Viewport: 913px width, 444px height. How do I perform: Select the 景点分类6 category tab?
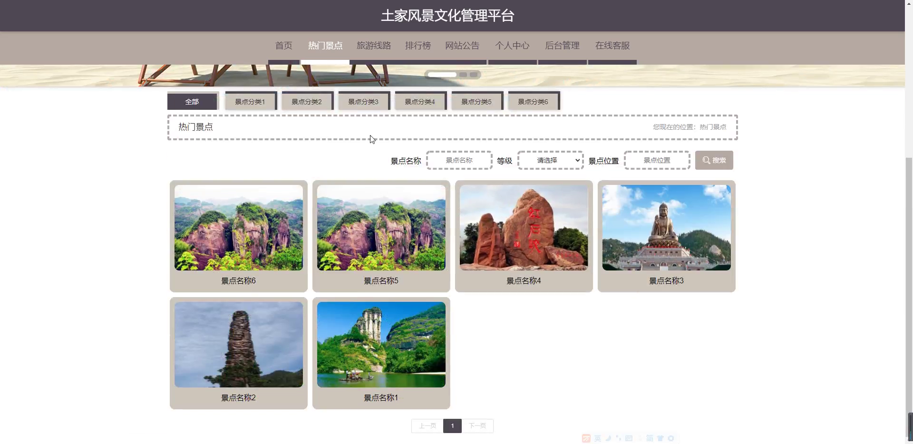coord(533,101)
